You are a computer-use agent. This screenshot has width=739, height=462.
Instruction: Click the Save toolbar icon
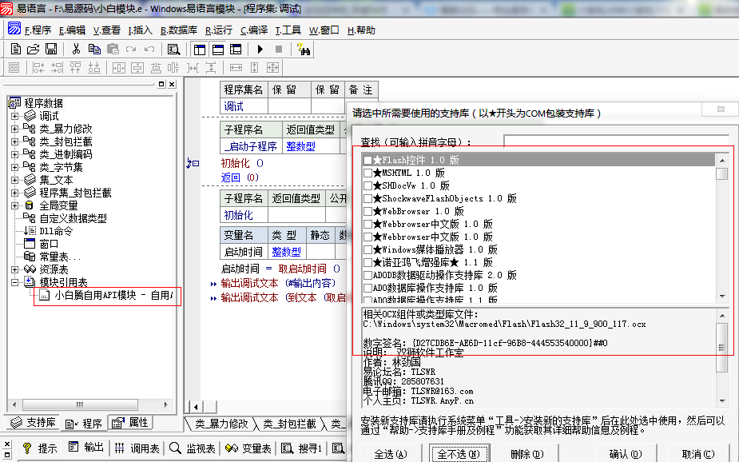(51, 49)
